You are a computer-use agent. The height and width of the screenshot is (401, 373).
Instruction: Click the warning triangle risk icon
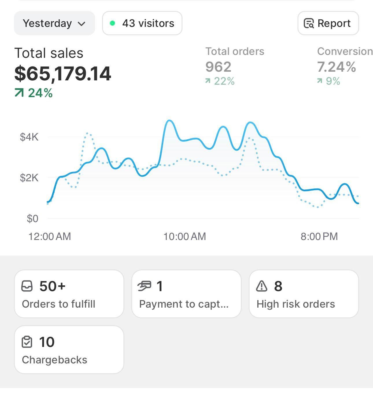pos(262,286)
